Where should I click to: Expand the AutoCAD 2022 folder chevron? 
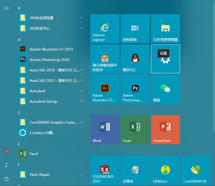coord(82,80)
